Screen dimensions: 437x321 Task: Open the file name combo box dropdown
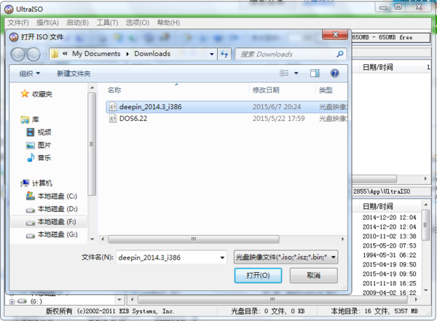pyautogui.click(x=222, y=258)
